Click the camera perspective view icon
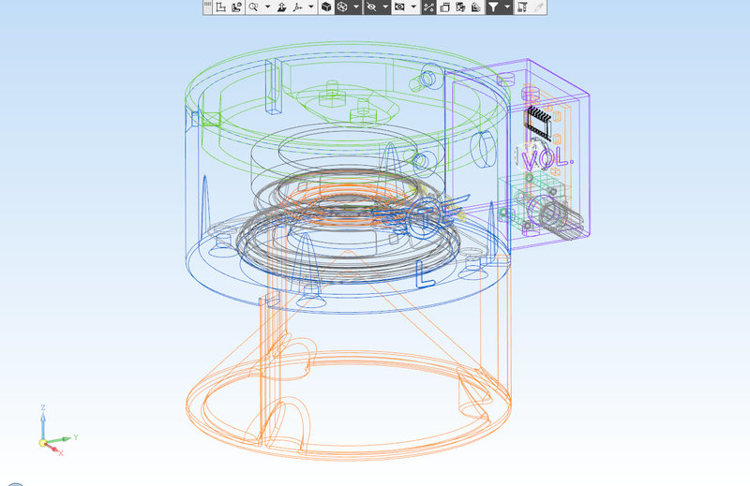The image size is (750, 486). click(399, 7)
